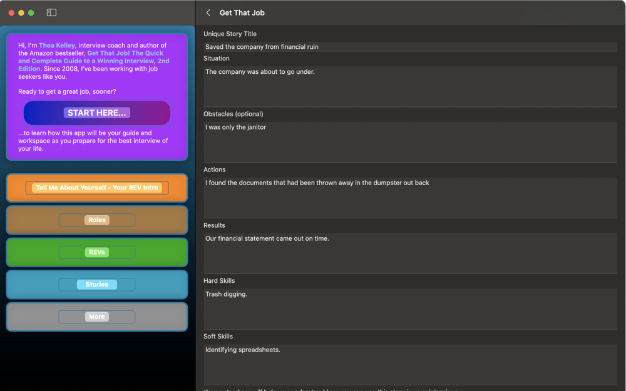Open Tell Me About Yourself - Your REV Intro

pos(97,188)
